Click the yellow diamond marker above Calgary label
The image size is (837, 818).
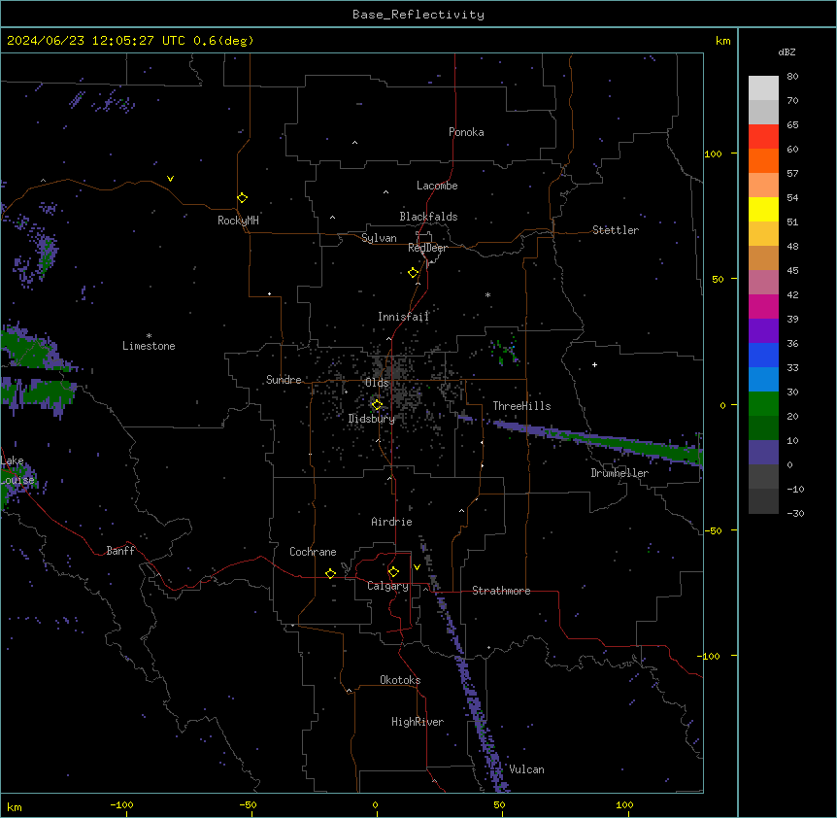click(393, 572)
